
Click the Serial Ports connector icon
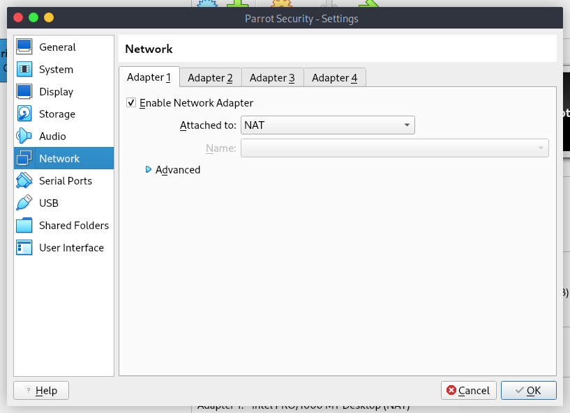point(24,181)
